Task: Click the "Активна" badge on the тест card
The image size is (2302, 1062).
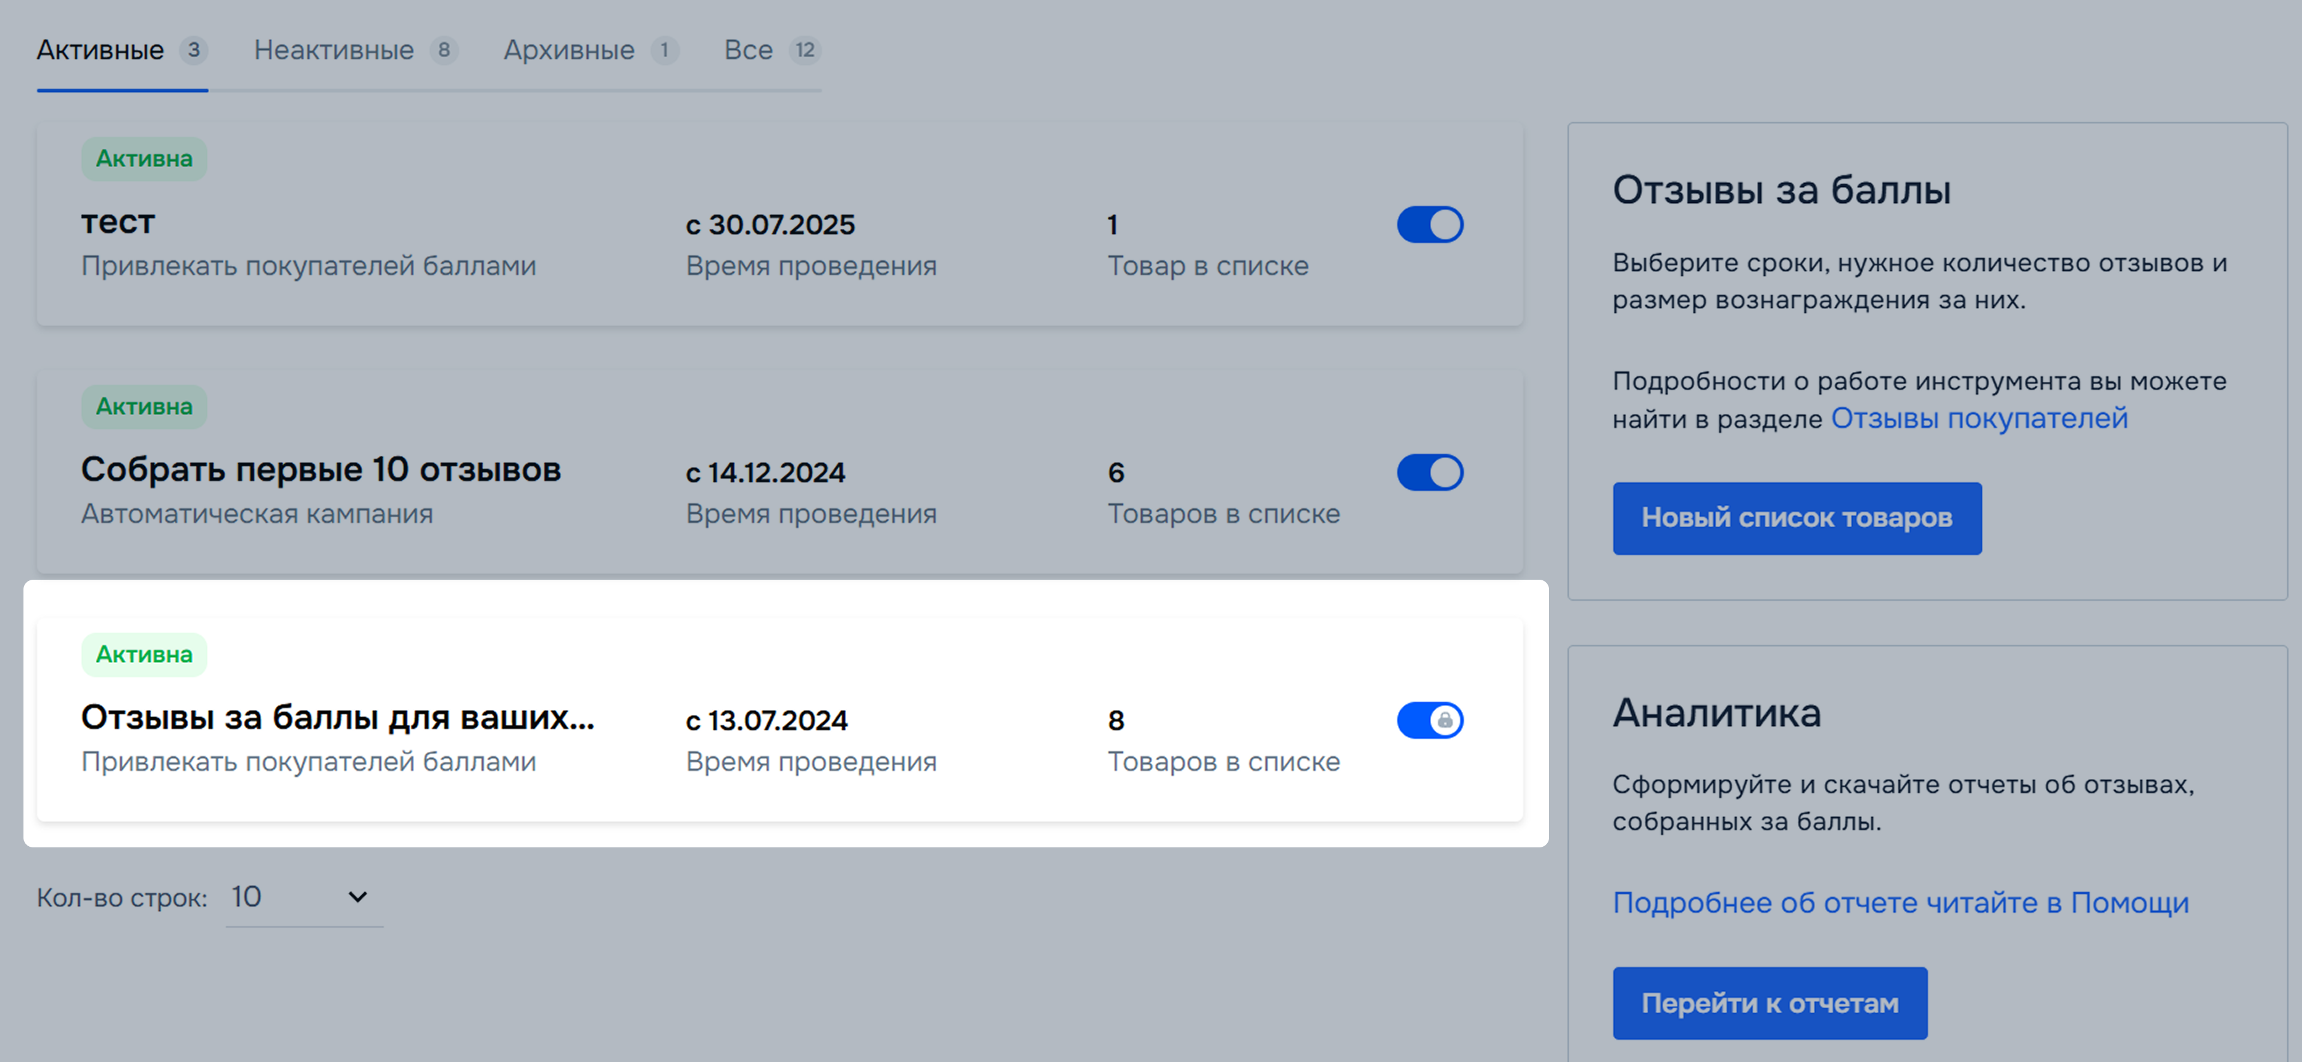Action: click(x=144, y=159)
